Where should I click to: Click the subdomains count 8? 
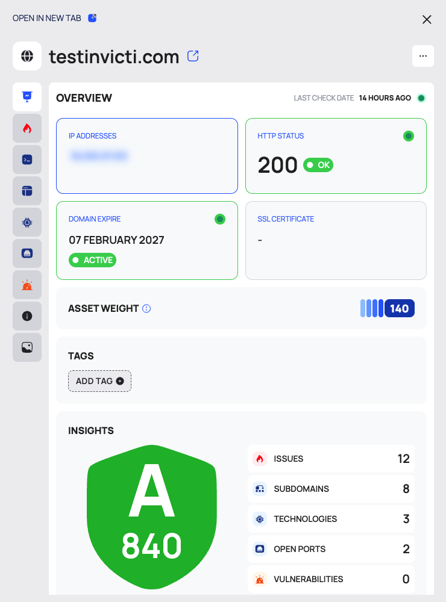coord(406,489)
